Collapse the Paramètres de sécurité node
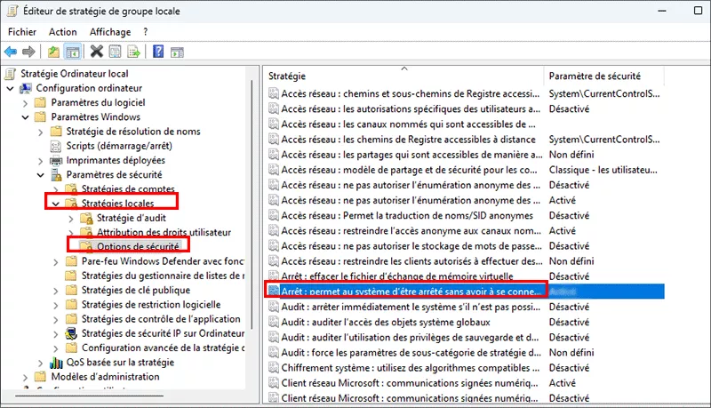This screenshot has width=711, height=408. click(x=40, y=175)
